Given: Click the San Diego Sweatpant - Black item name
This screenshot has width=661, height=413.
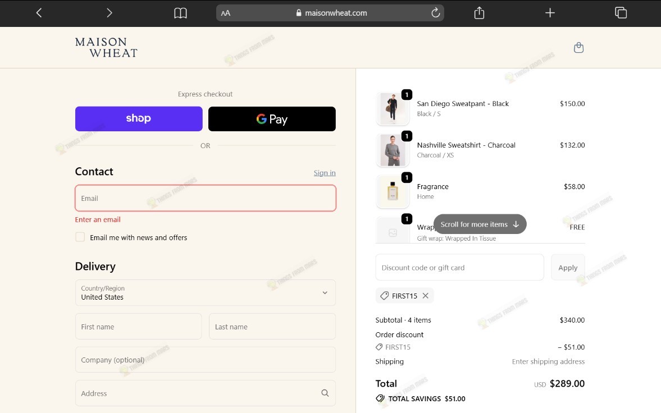Looking at the screenshot, I should (463, 104).
